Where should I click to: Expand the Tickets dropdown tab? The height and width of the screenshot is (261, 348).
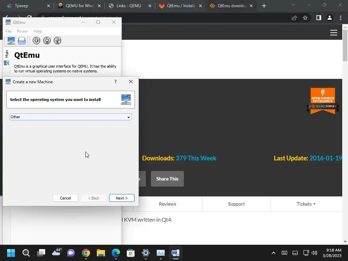306,204
